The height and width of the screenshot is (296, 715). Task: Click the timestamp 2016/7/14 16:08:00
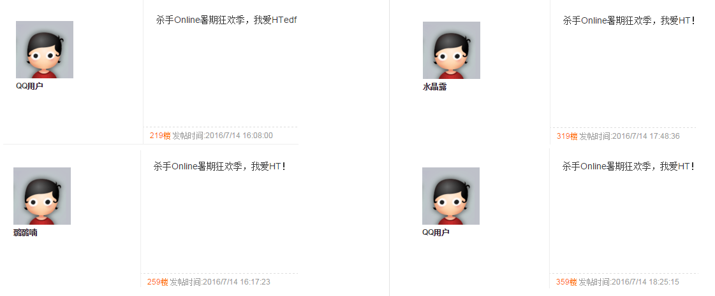pyautogui.click(x=239, y=135)
